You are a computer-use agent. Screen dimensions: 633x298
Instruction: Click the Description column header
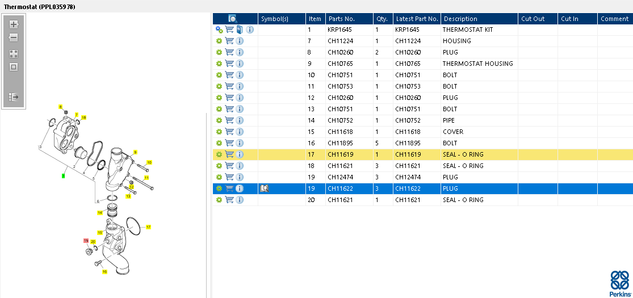pyautogui.click(x=479, y=19)
